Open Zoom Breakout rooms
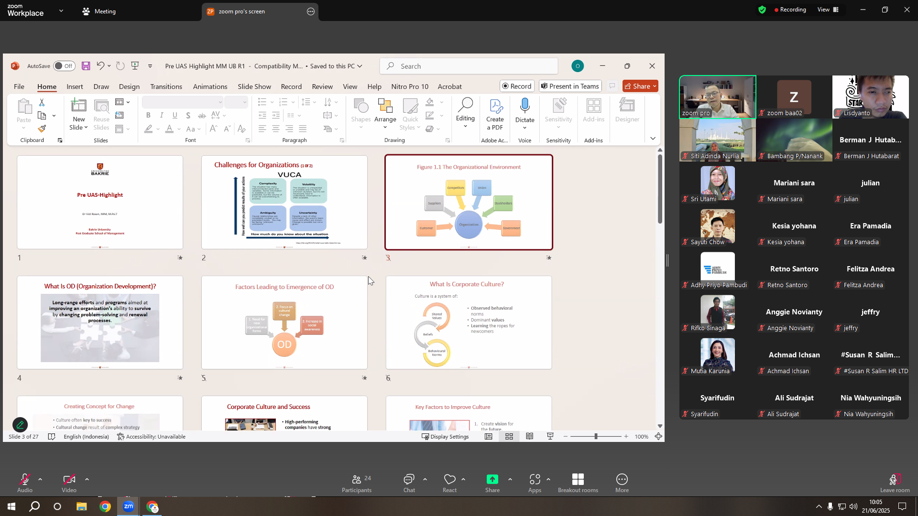The height and width of the screenshot is (516, 918). (x=578, y=483)
